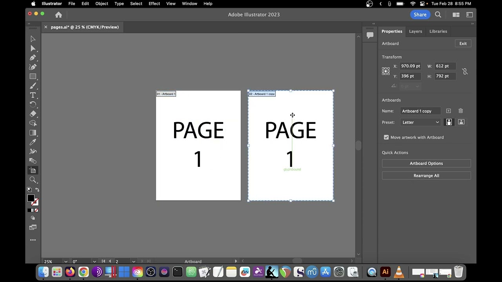
Task: Open the artboard navigation dropdown
Action: pyautogui.click(x=134, y=262)
